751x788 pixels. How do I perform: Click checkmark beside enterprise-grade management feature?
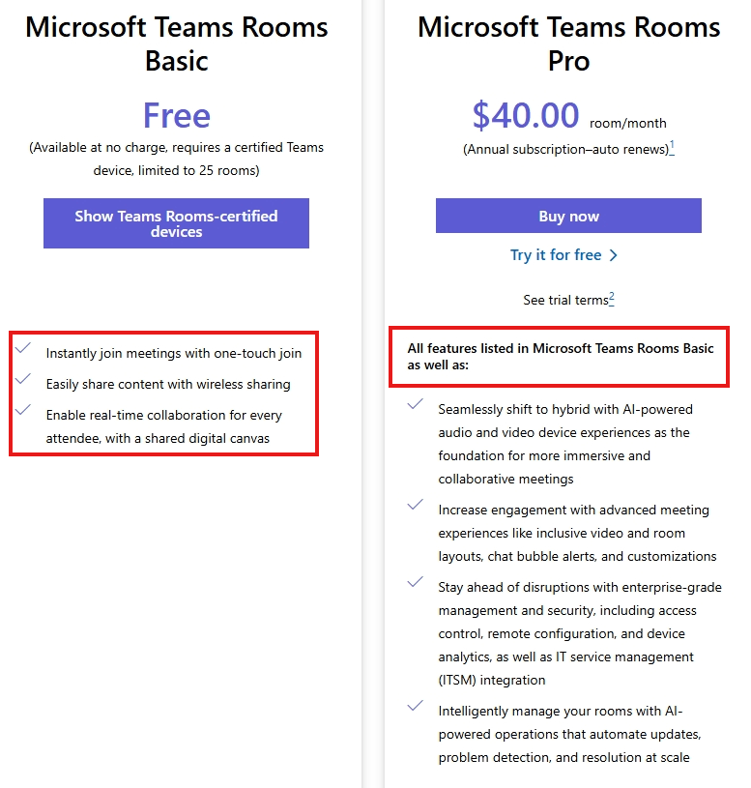pos(416,582)
